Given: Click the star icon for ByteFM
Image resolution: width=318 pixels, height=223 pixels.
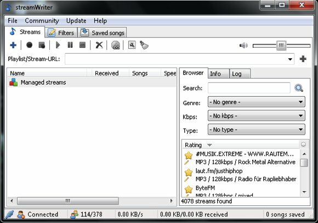Looking at the screenshot, I should tap(189, 189).
